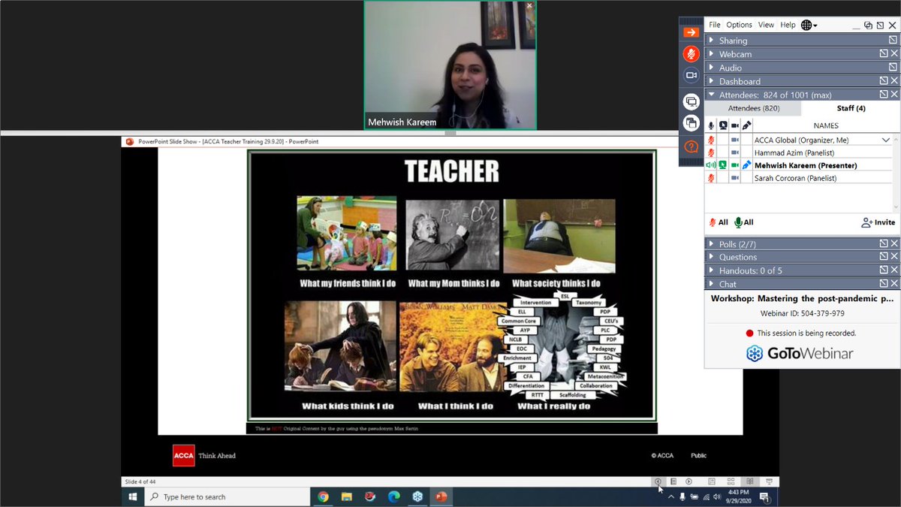Turn on webcam from GoToWebinar grab tab

(x=691, y=75)
